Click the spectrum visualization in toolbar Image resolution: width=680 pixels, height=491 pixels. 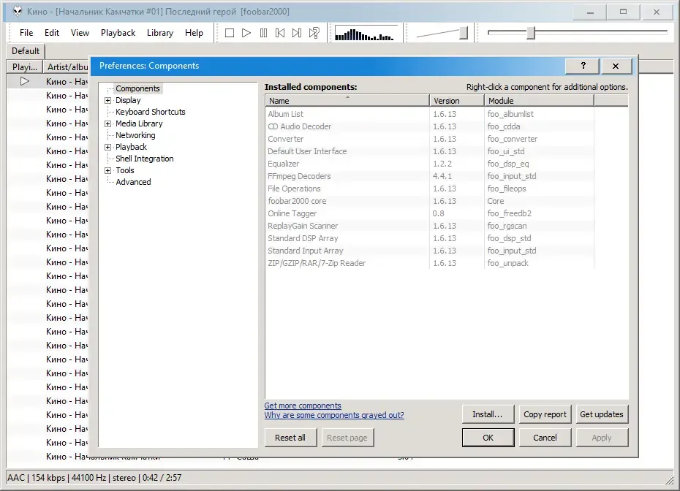pyautogui.click(x=366, y=34)
